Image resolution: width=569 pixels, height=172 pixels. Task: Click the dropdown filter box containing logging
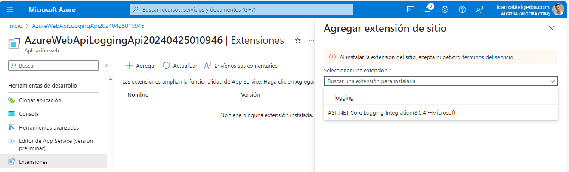(x=441, y=97)
